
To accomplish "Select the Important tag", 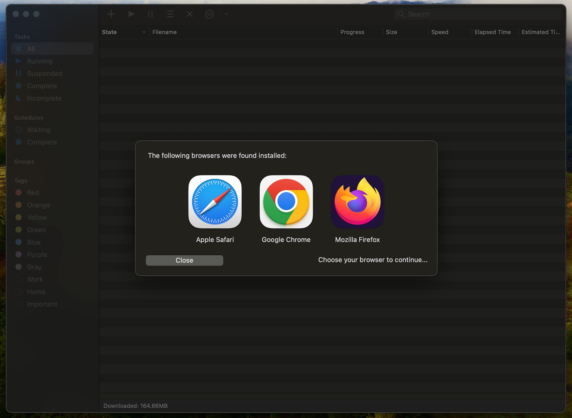I will [52, 304].
